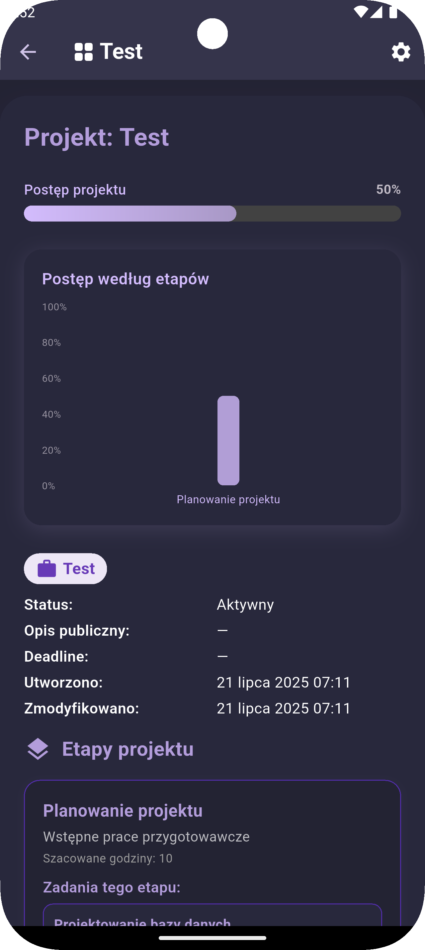Image resolution: width=425 pixels, height=950 pixels.
Task: Tap the 50% progress value
Action: pos(388,189)
